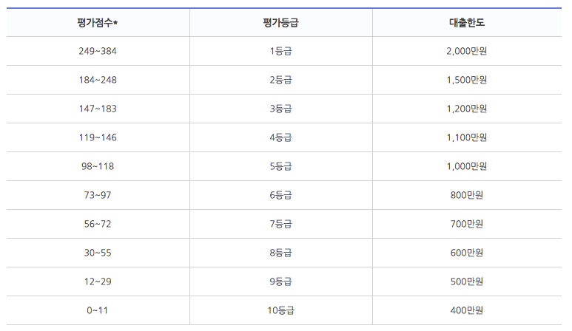Select the 249~384 score cell
572x331 pixels.
pyautogui.click(x=98, y=51)
